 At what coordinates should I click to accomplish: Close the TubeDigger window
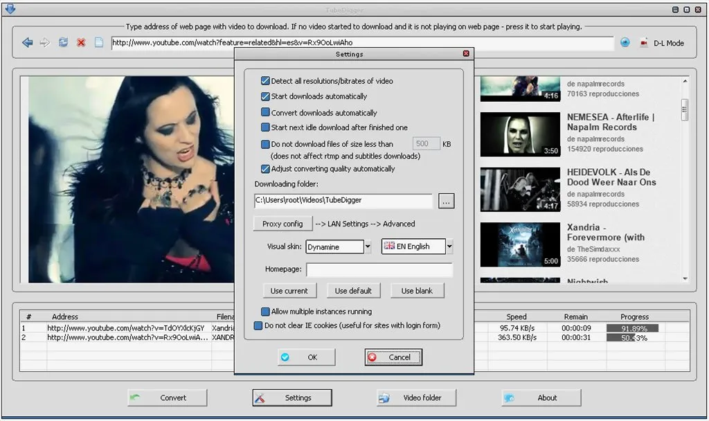698,10
